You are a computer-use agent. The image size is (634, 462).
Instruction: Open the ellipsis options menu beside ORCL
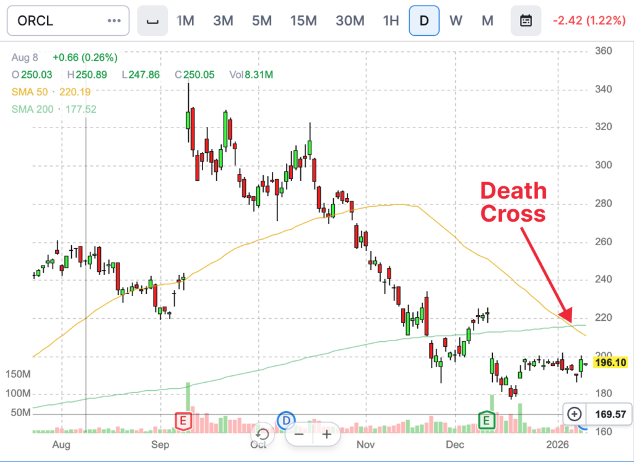(113, 20)
